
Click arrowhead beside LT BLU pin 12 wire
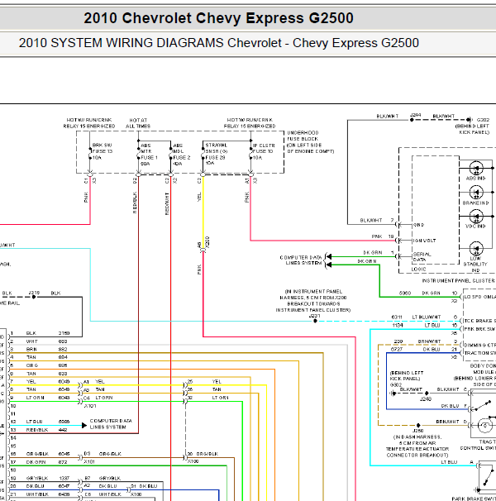pyautogui.click(x=84, y=425)
